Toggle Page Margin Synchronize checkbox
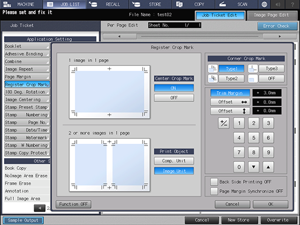 pyautogui.click(x=214, y=191)
